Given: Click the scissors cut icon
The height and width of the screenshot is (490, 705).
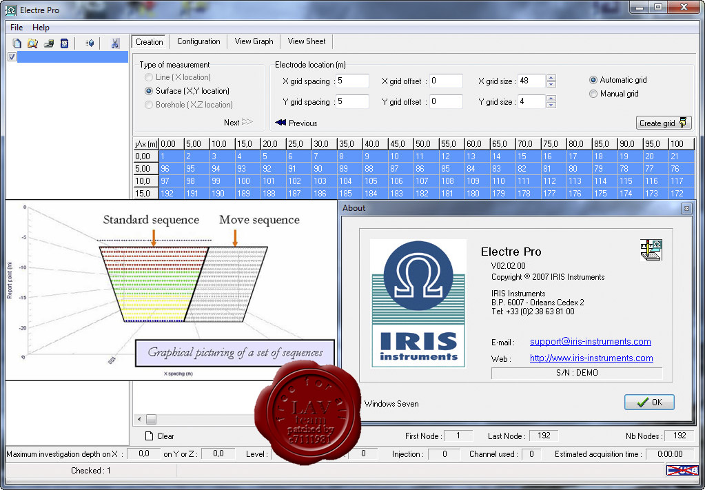Looking at the screenshot, I should click(x=115, y=43).
